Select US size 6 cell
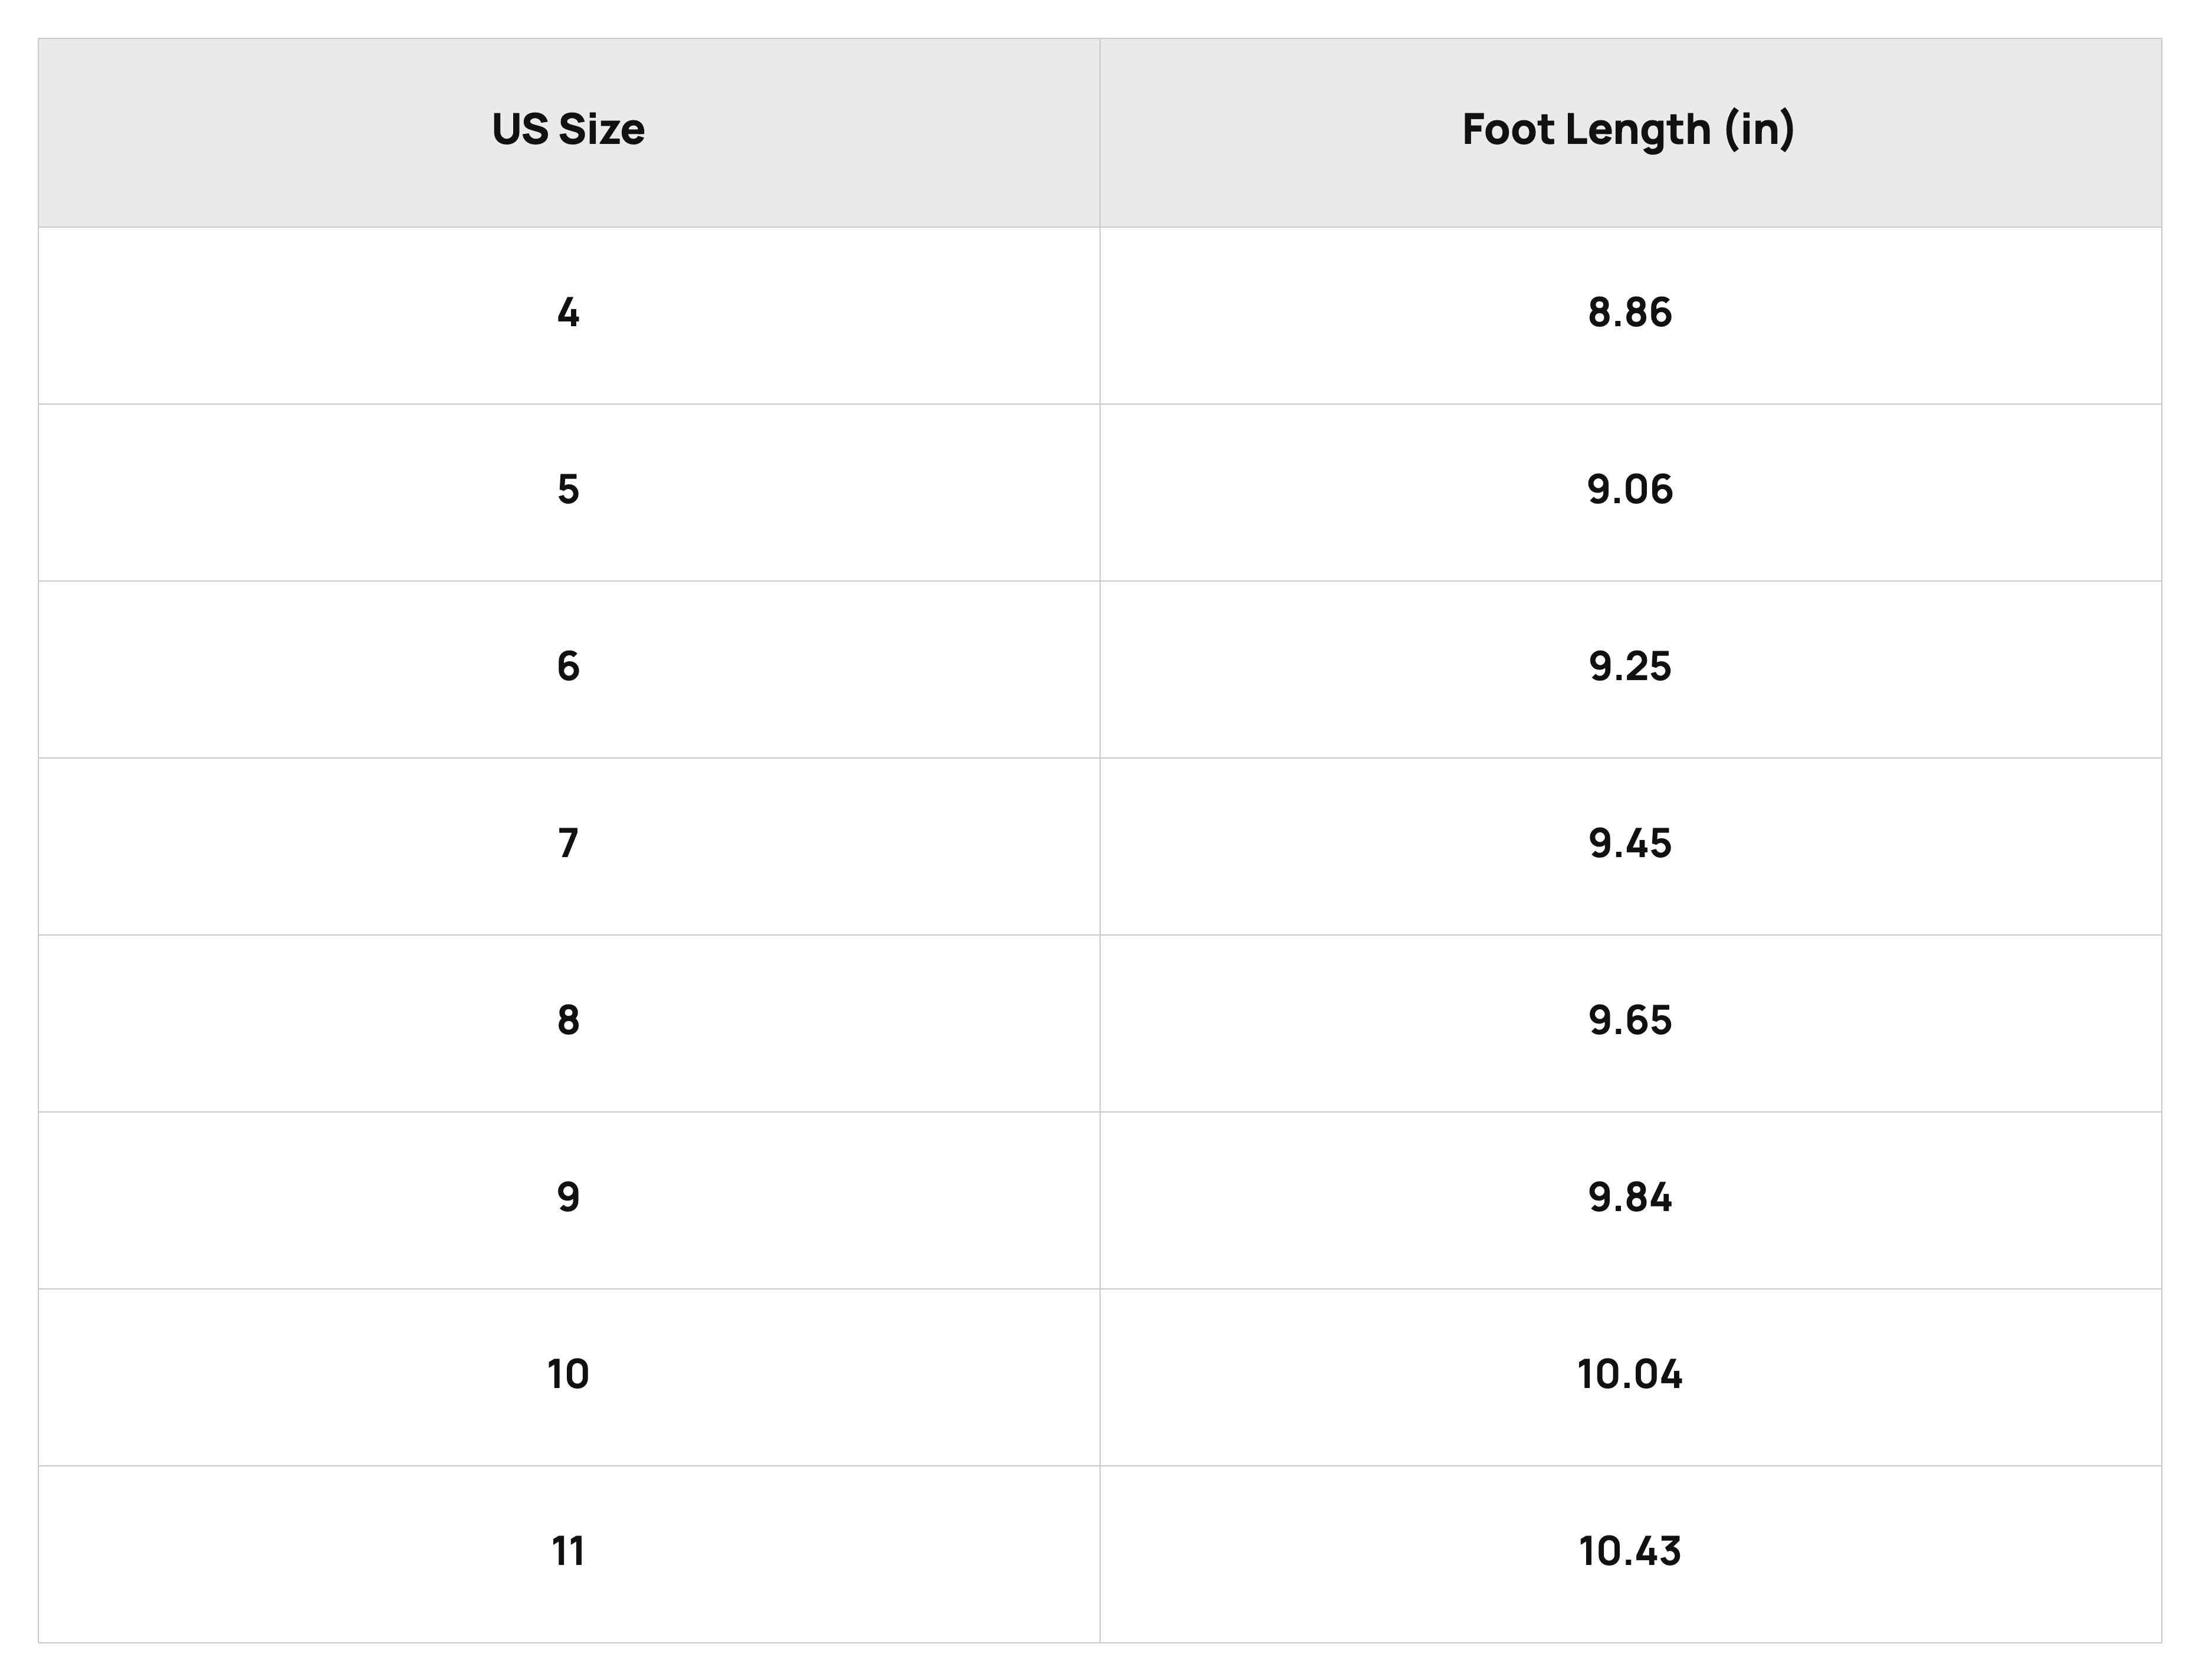The height and width of the screenshot is (1680, 2199). (568, 669)
